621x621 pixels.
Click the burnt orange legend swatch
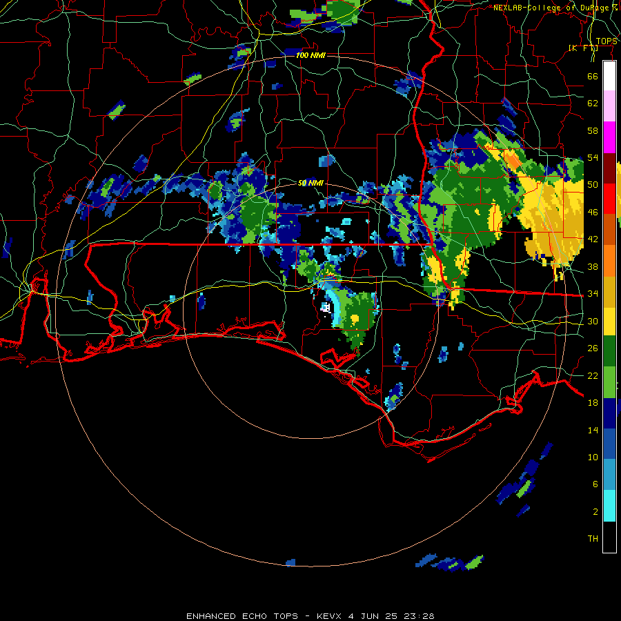point(609,230)
